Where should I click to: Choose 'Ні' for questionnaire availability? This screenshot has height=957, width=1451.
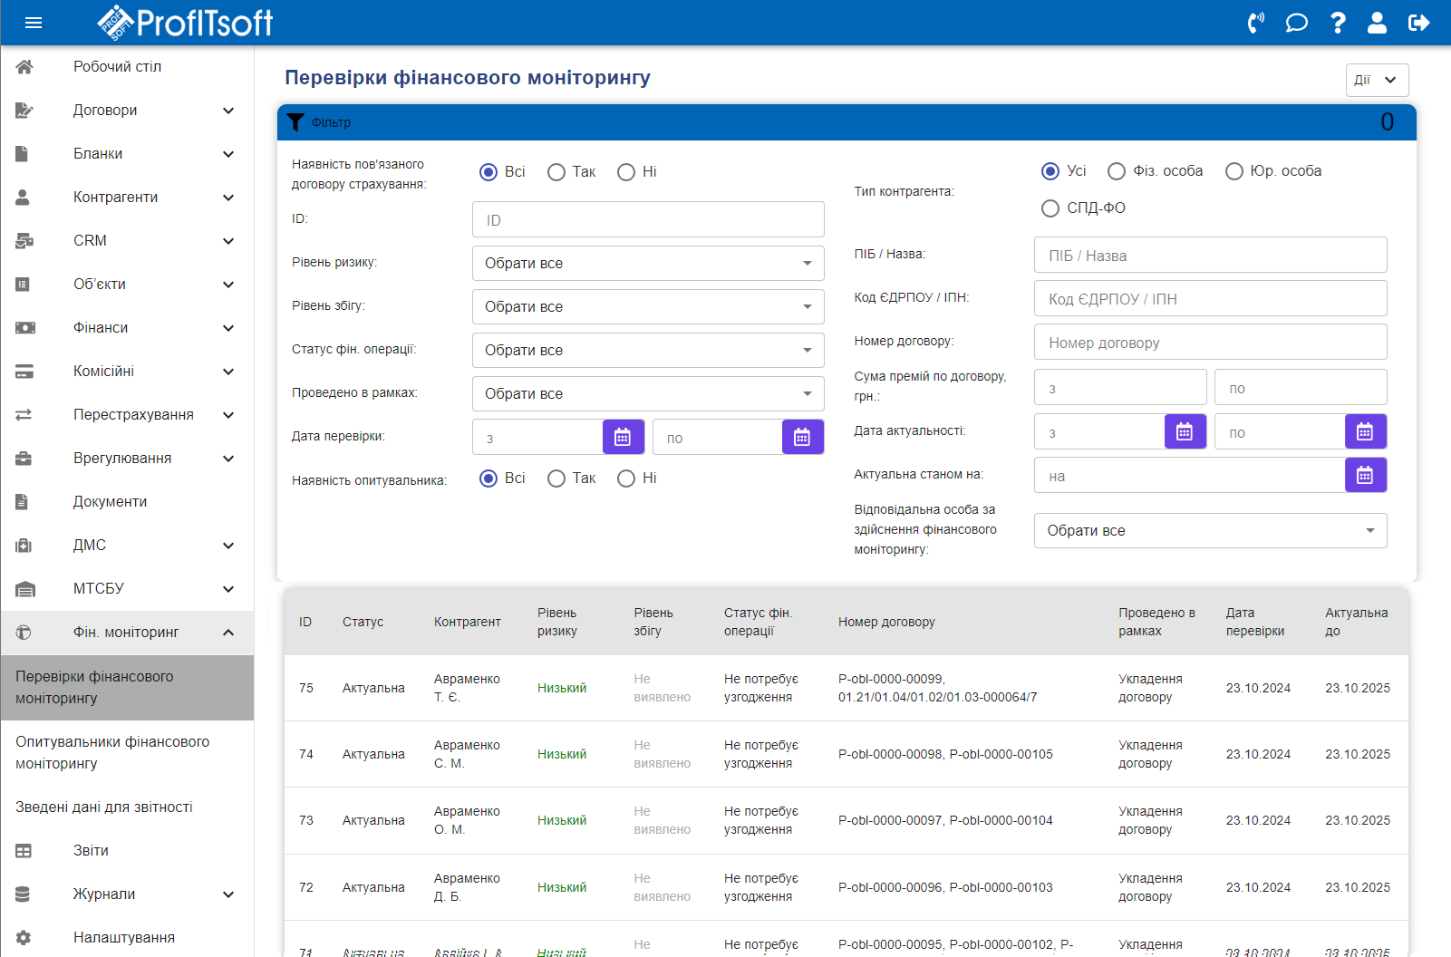626,478
